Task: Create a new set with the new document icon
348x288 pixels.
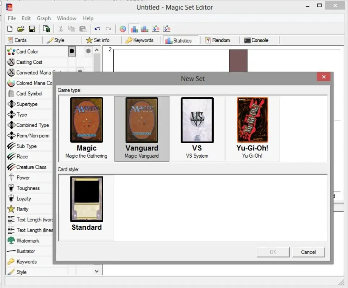Action: click(10, 28)
